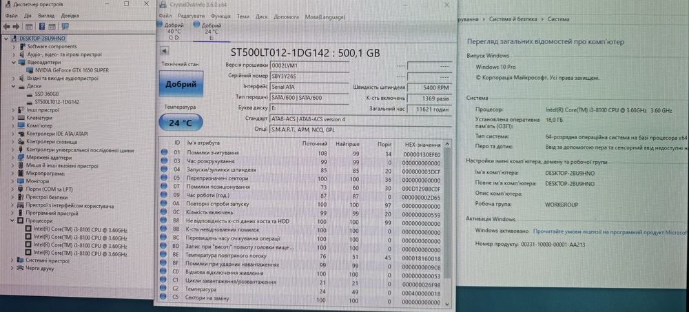The image size is (689, 312).
Task: Open the Microsoft license terms link
Action: (610, 231)
